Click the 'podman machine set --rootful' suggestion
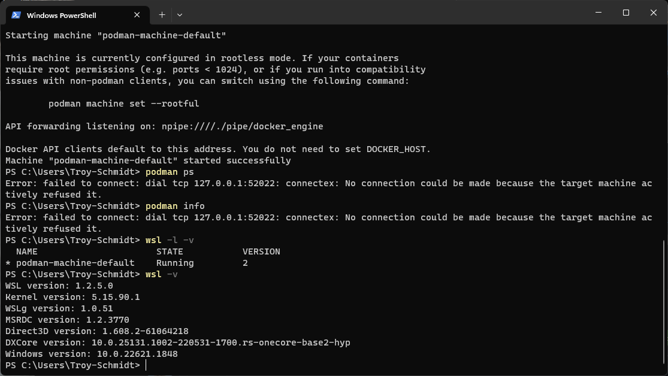This screenshot has height=376, width=668. pyautogui.click(x=123, y=103)
